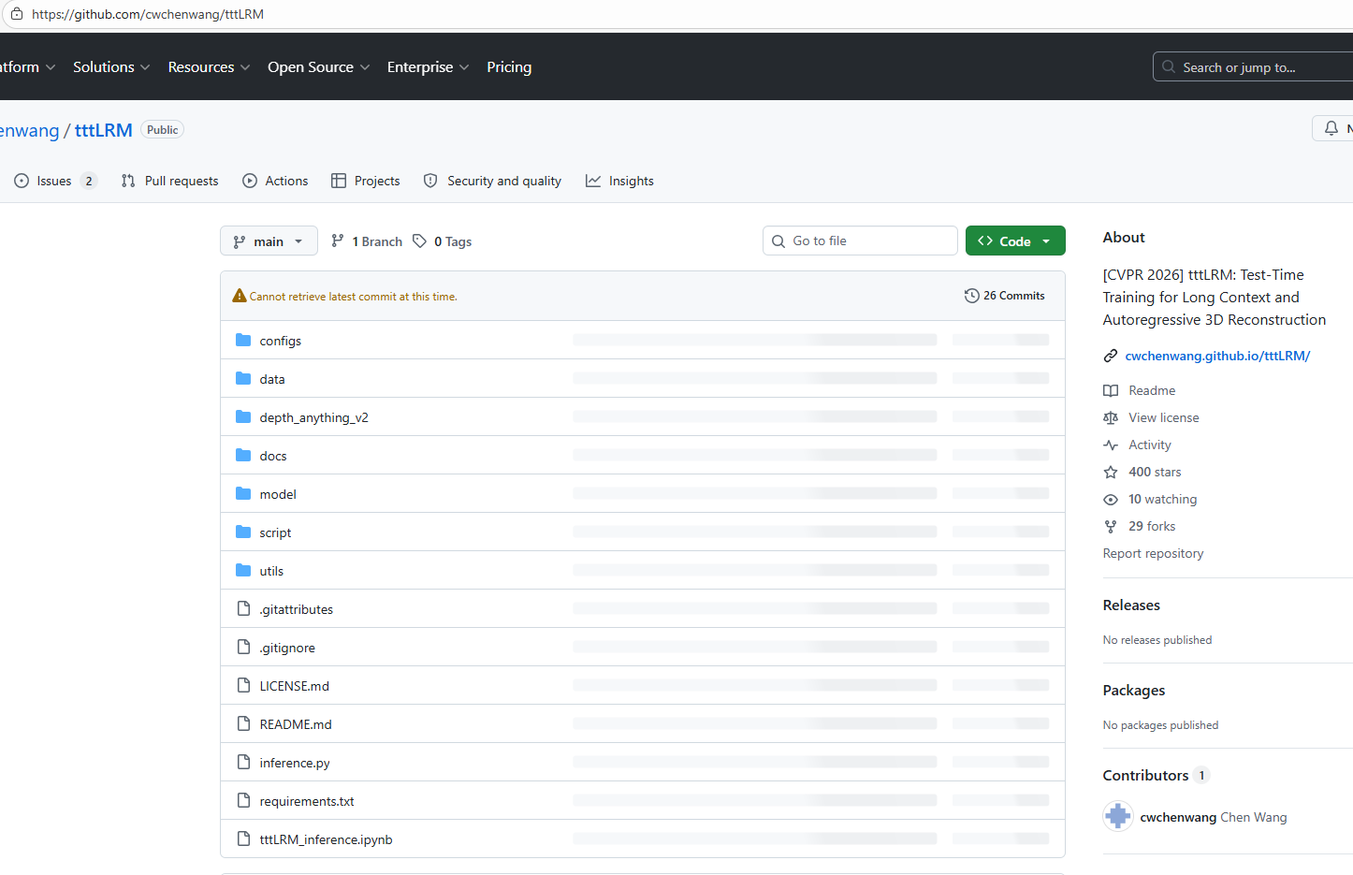Open the Open Source header menu
1353x875 pixels.
click(x=318, y=67)
